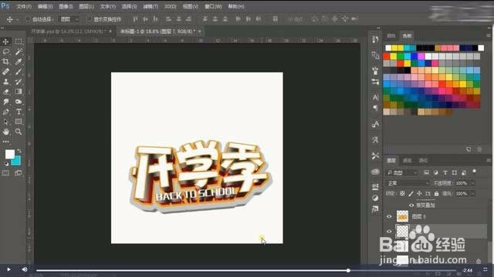Open the 类型 layer filter dropdown
This screenshot has width=494, height=277.
[x=402, y=172]
